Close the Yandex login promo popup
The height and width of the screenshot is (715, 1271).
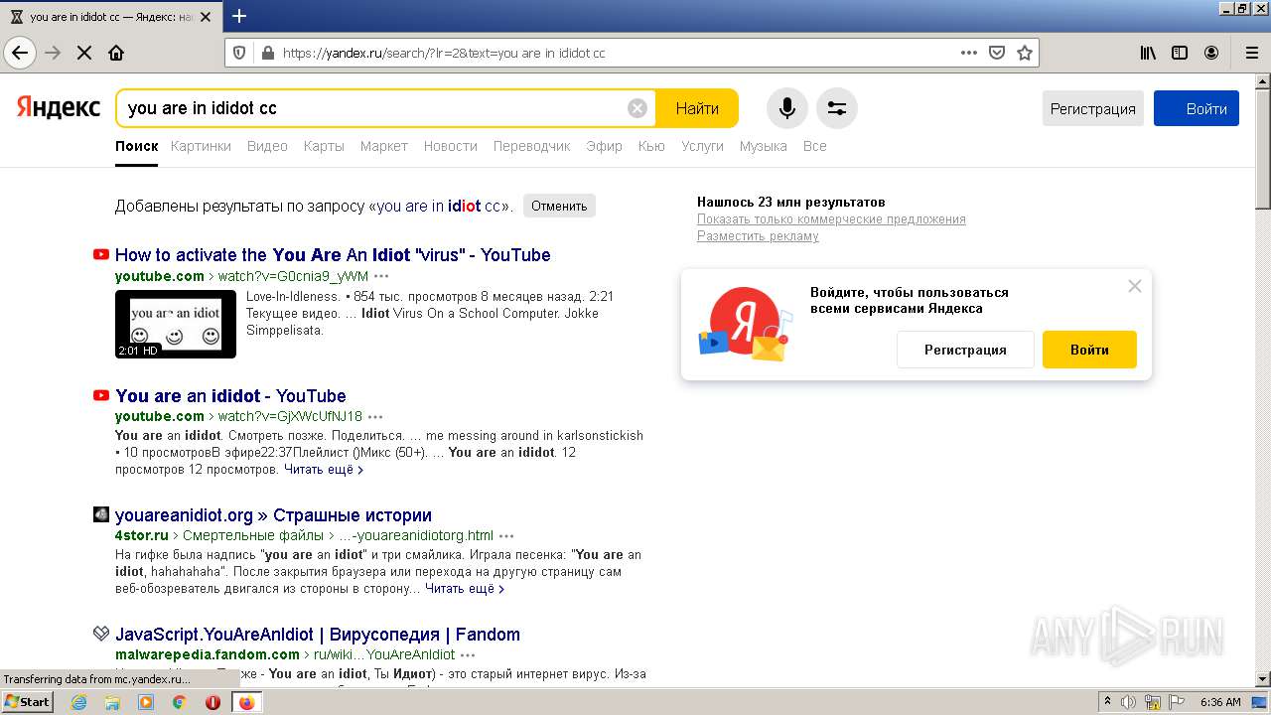pyautogui.click(x=1135, y=286)
